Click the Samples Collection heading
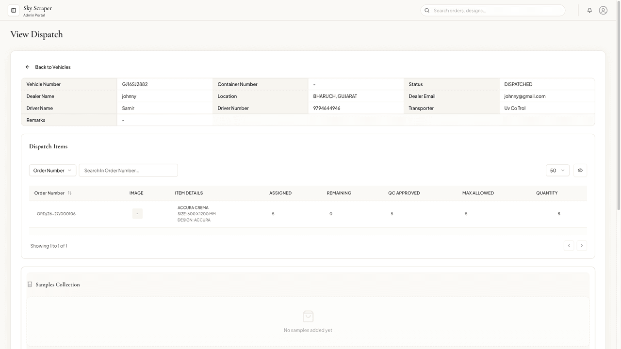621x349 pixels. [x=58, y=285]
